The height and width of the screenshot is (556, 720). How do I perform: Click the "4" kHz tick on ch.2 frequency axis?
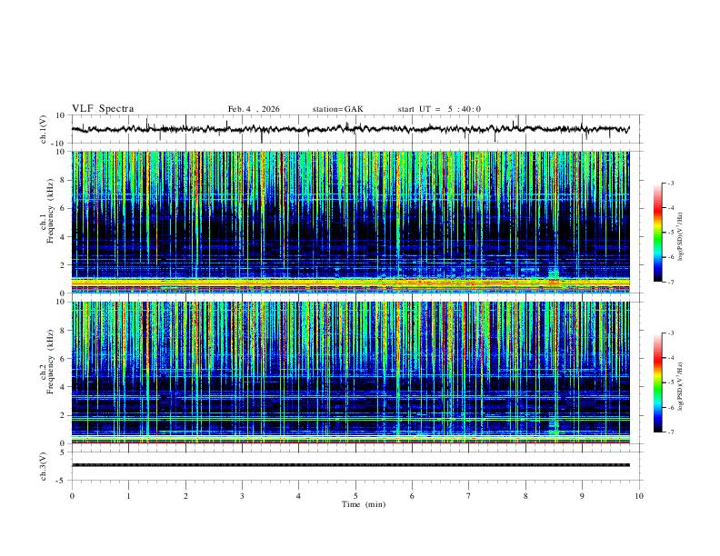coord(63,387)
